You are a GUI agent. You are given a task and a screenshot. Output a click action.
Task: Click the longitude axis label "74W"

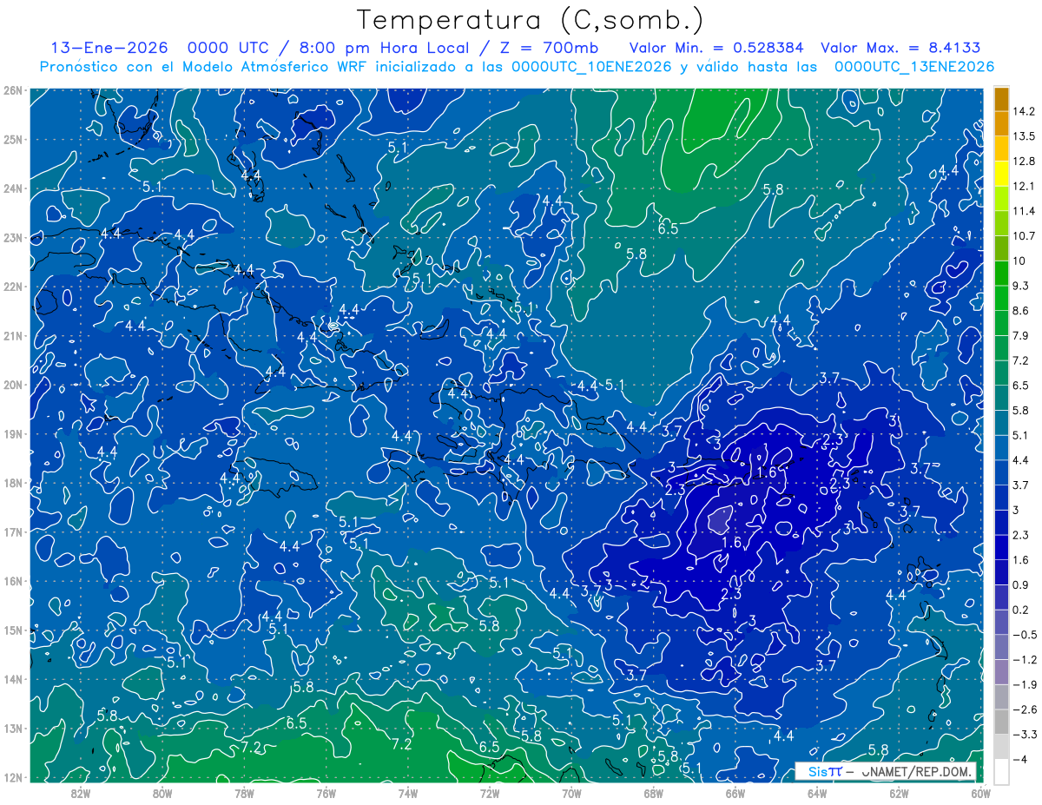[407, 794]
